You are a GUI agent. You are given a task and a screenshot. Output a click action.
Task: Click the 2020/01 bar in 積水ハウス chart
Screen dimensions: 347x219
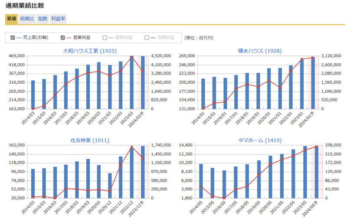[x=269, y=88]
